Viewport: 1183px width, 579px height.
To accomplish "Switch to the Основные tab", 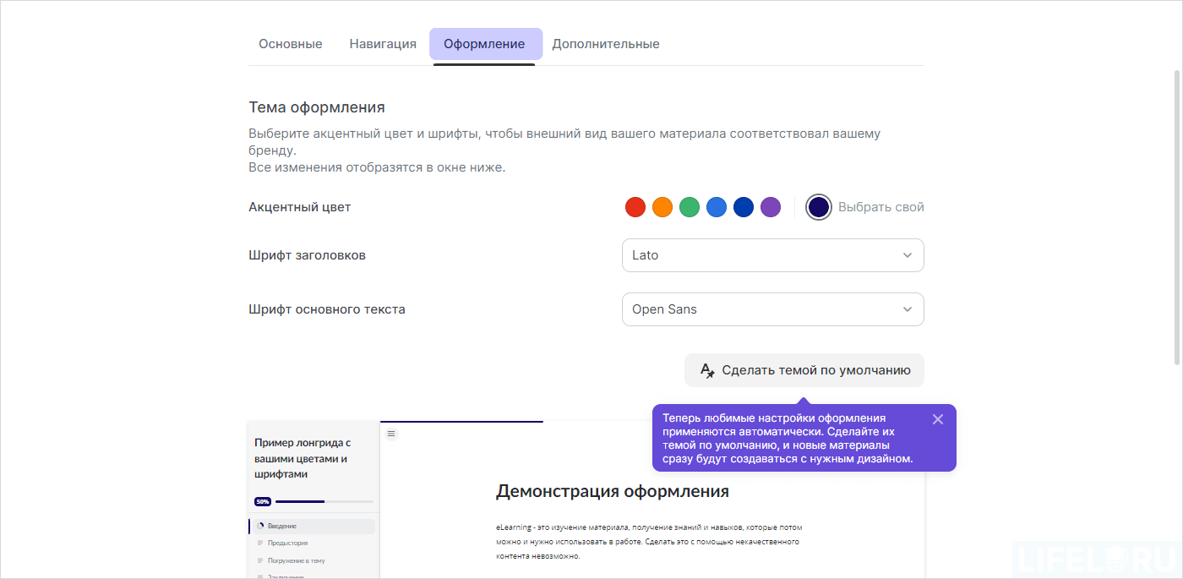I will tap(290, 43).
